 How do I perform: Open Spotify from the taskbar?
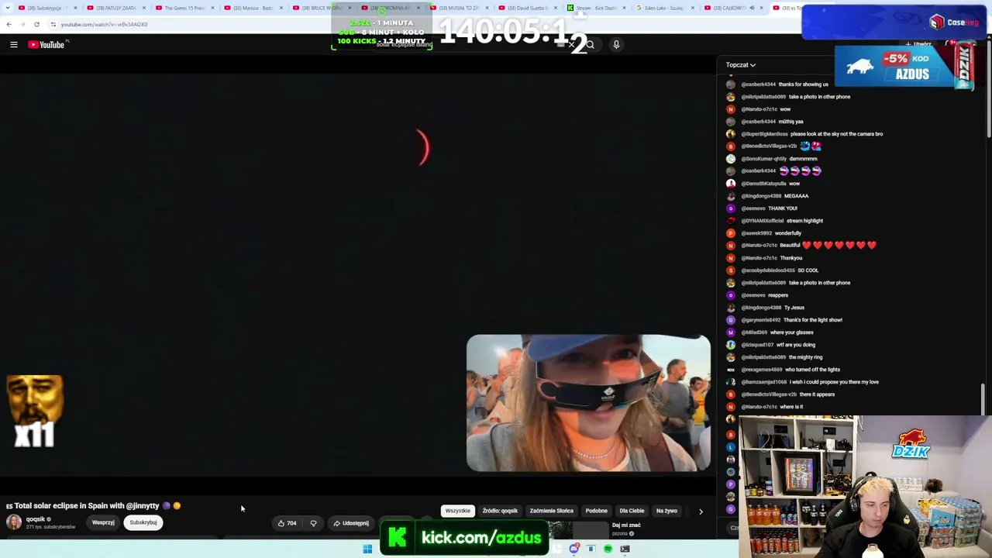pyautogui.click(x=608, y=549)
